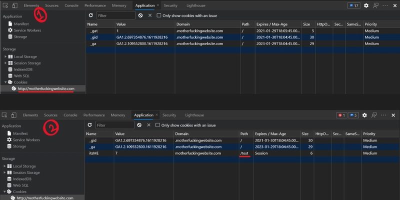Refresh the cookie table containing the itsME cookie
The width and height of the screenshot is (400, 200).
click(89, 125)
